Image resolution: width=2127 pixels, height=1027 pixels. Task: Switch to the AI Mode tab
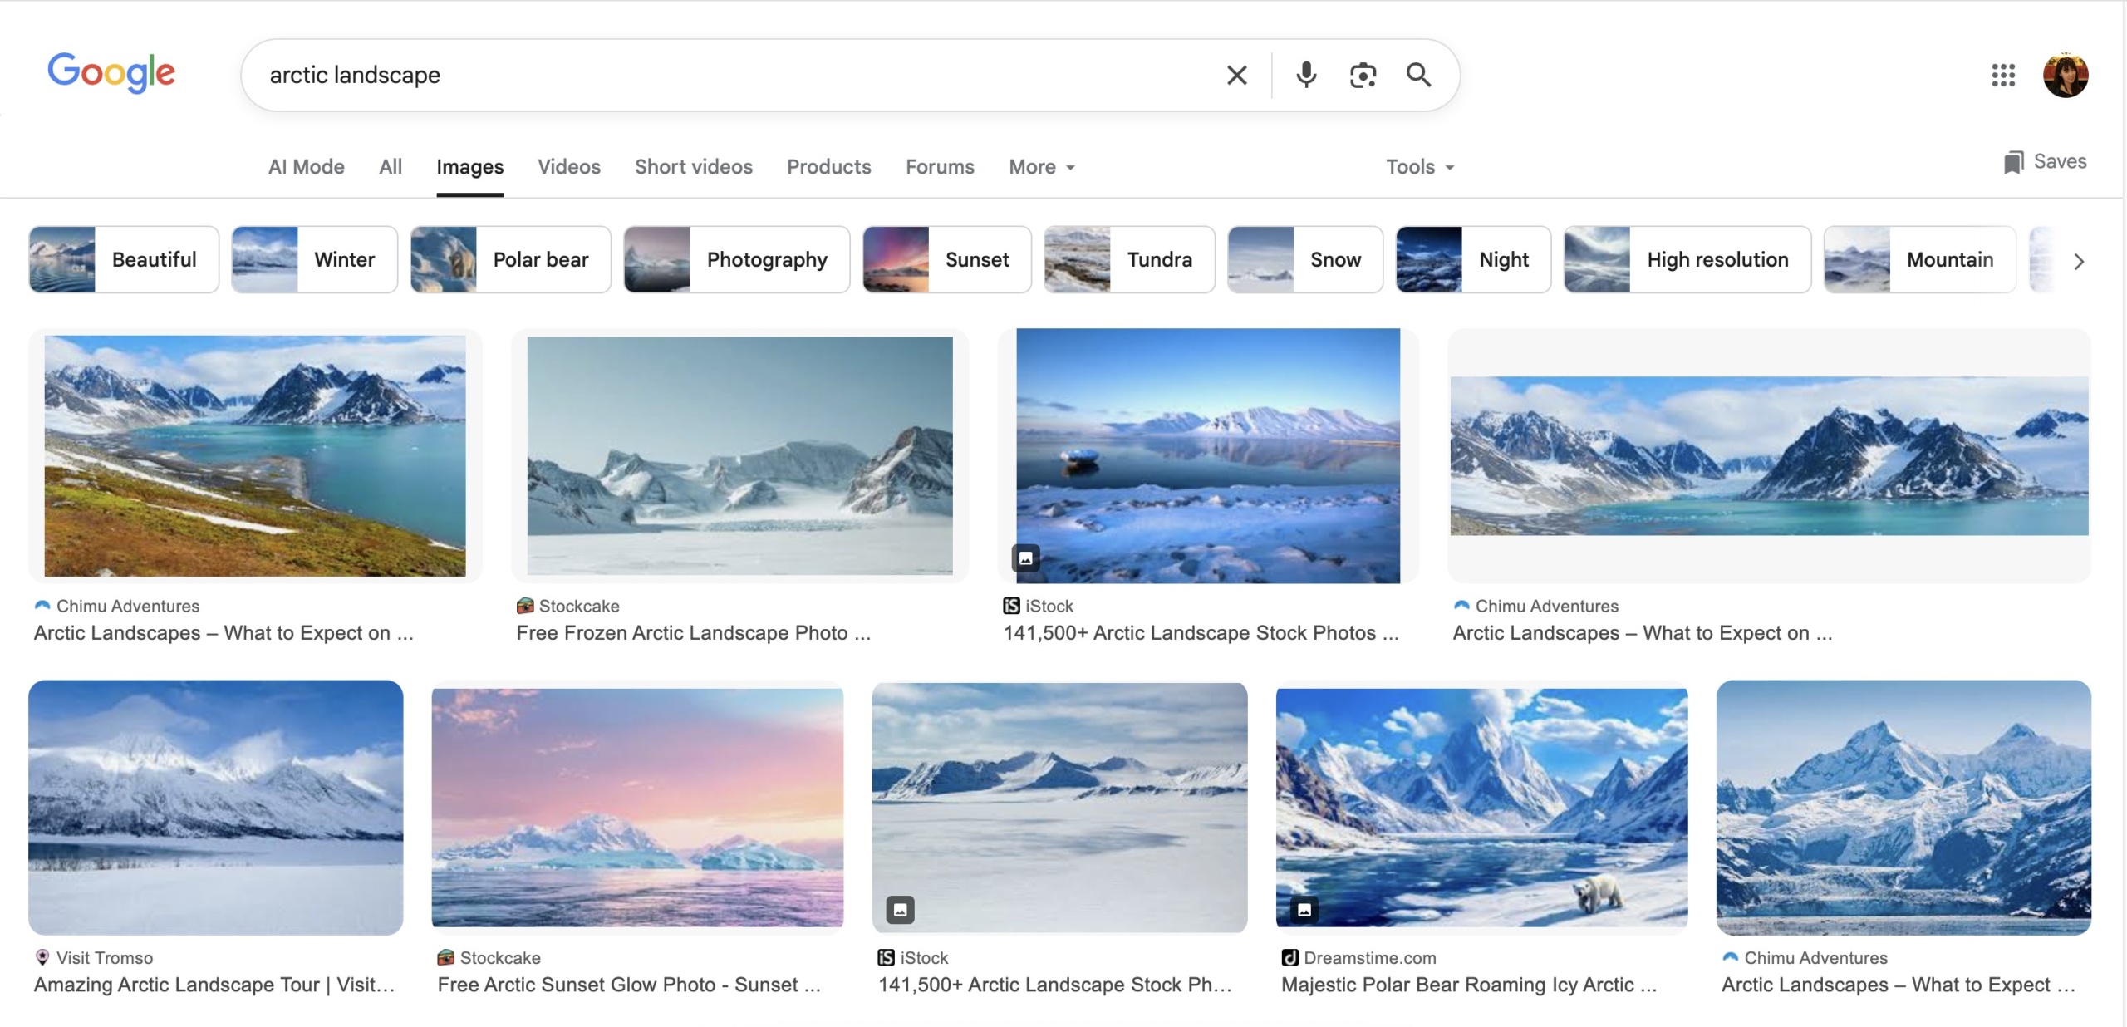click(306, 167)
